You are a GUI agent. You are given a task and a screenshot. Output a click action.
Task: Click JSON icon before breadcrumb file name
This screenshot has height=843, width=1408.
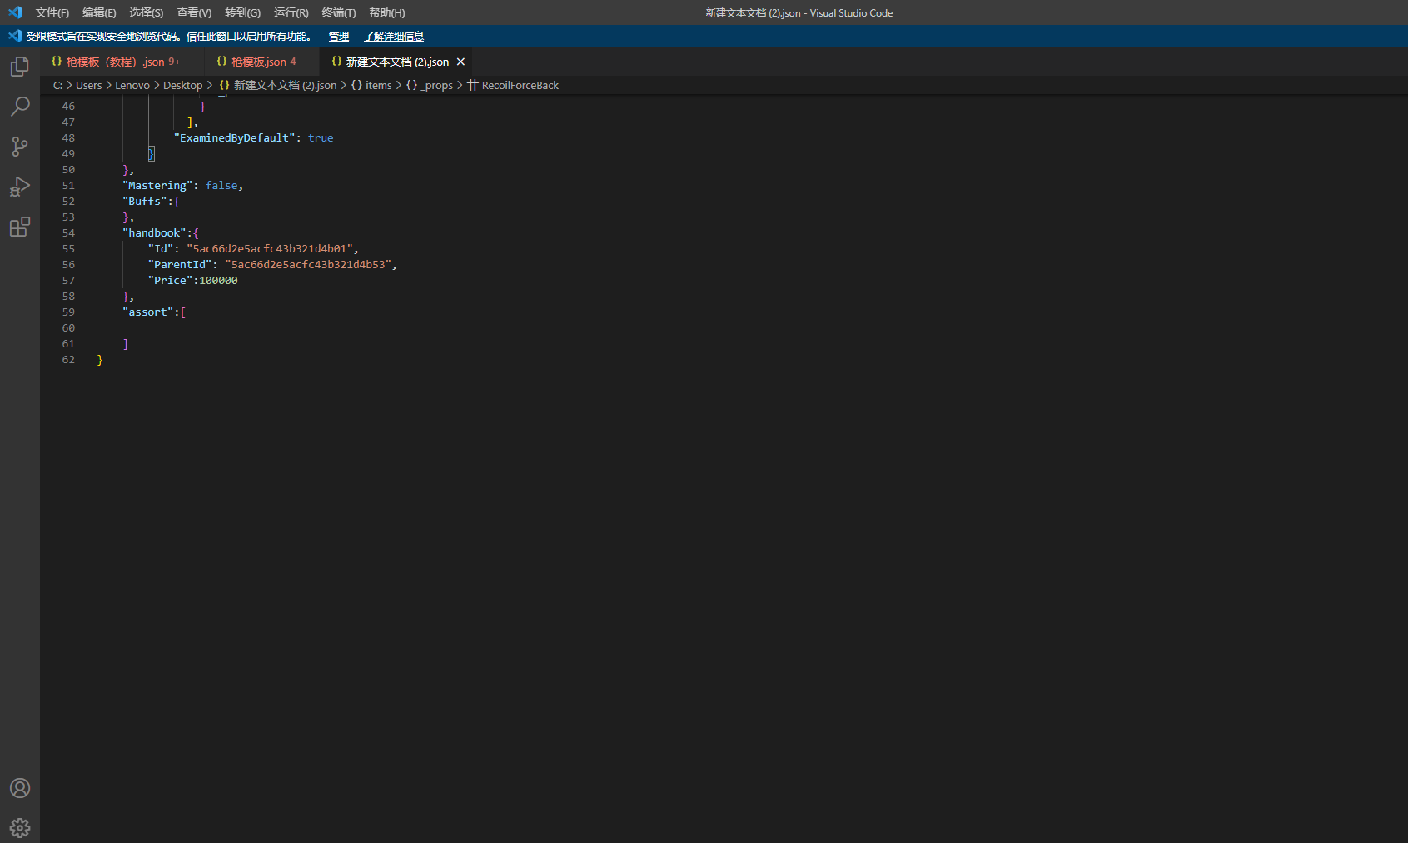tap(224, 85)
